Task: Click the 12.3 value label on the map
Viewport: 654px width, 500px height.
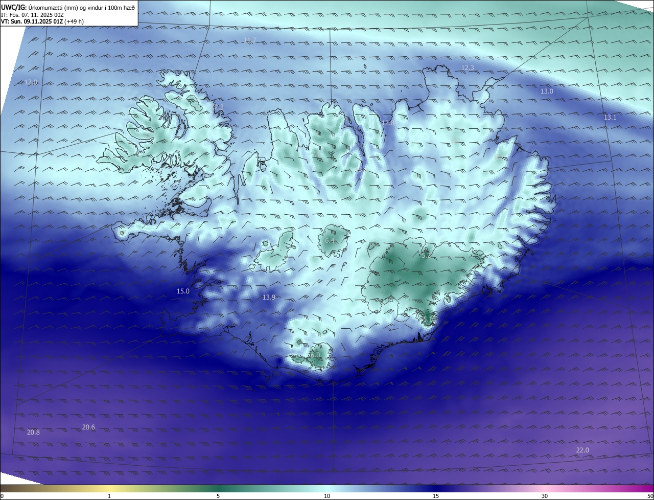Action: tap(468, 67)
